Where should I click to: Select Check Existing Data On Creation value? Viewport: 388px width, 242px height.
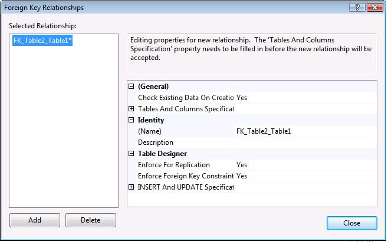[x=304, y=98]
